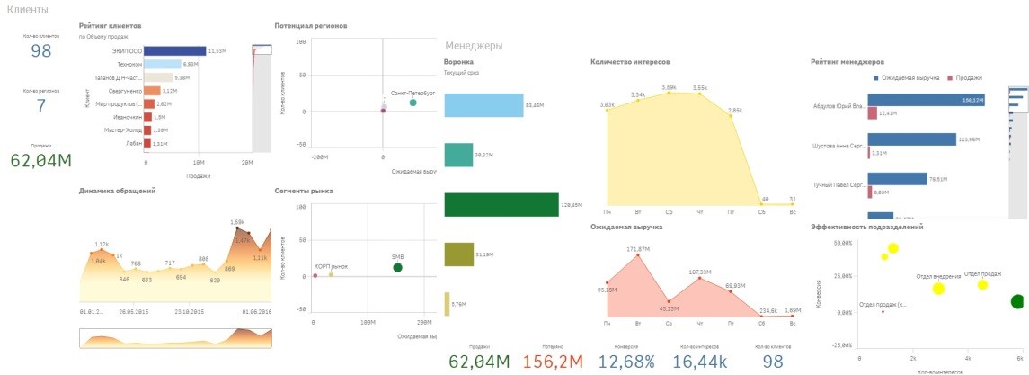Click the range slider under Динамика обращений chart
Screen dimensions: 1029x375
pos(175,337)
